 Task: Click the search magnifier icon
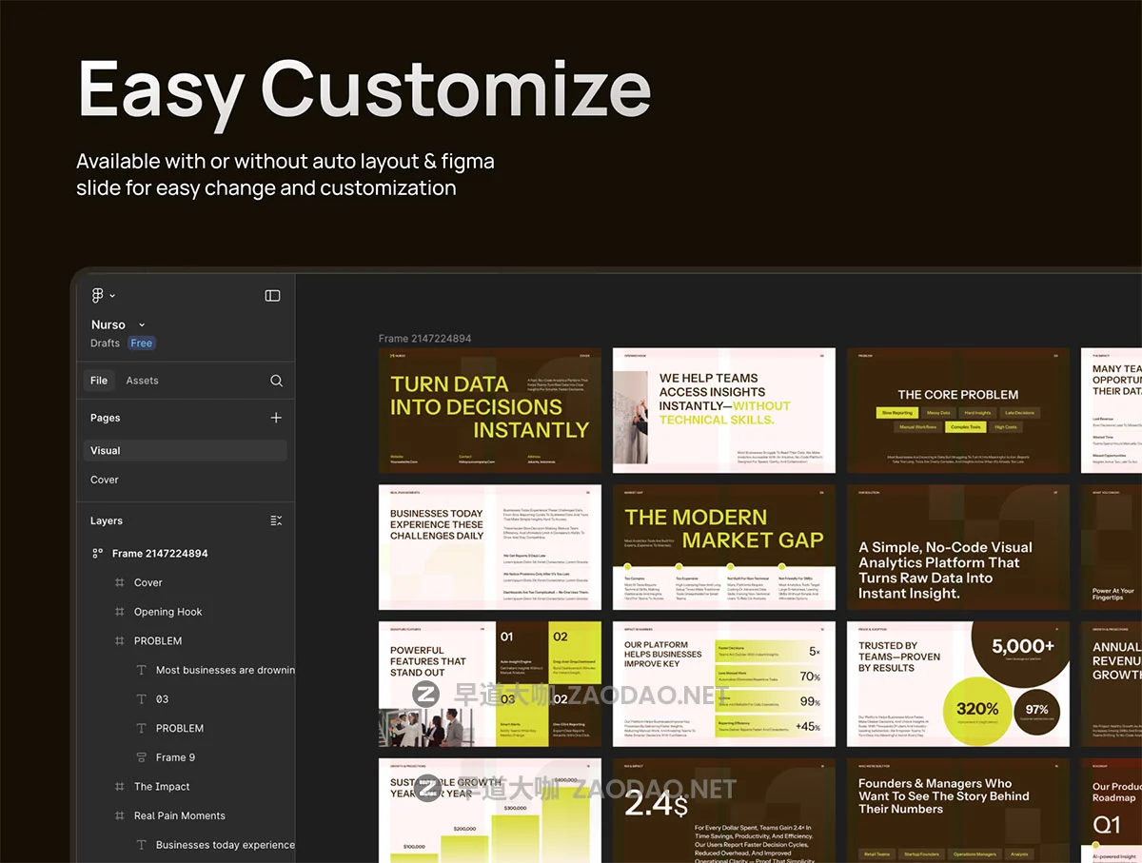pos(276,381)
